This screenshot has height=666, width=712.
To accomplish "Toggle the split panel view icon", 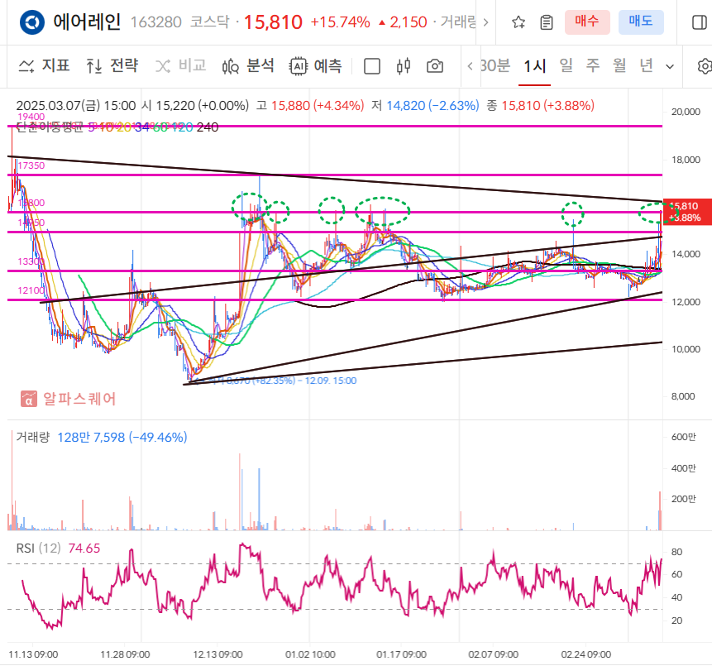I will 699,22.
